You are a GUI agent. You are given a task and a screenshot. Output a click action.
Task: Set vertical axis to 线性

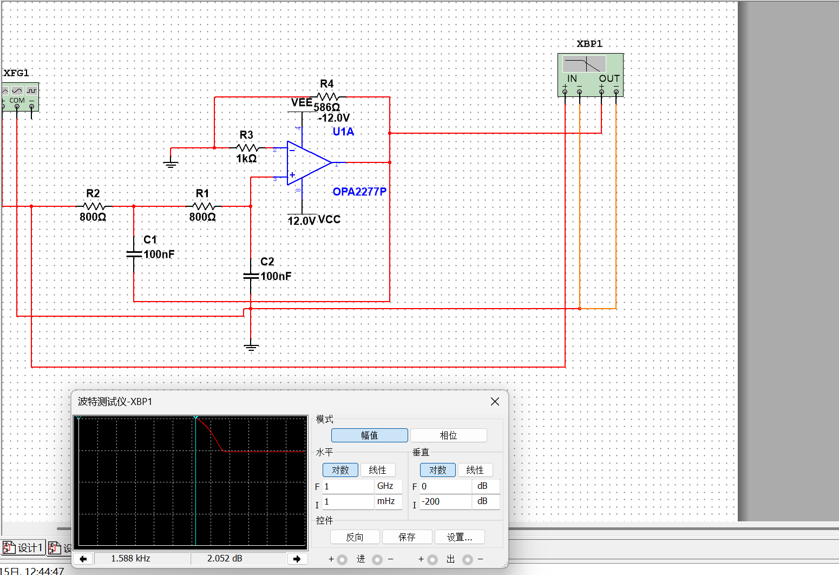click(475, 470)
